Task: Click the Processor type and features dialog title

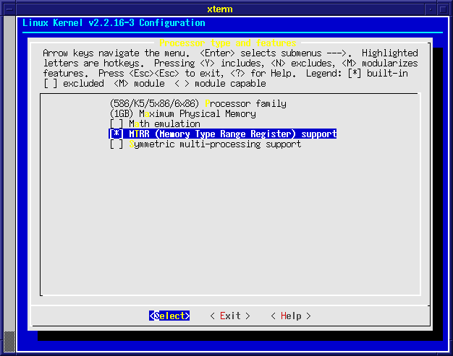Action: click(226, 43)
